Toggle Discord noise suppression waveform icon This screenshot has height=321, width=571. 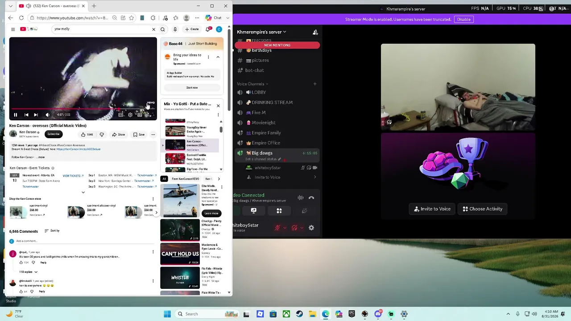pyautogui.click(x=301, y=198)
